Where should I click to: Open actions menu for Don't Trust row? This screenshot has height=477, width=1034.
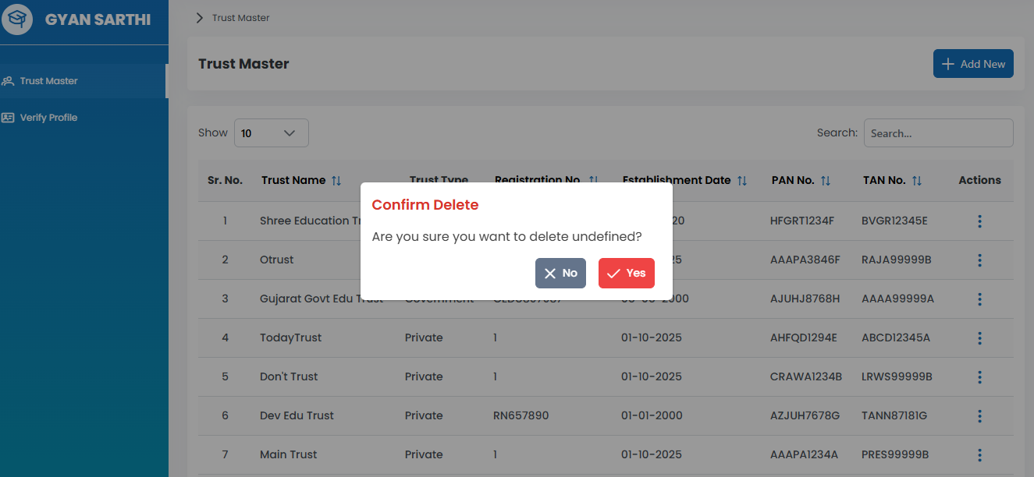pyautogui.click(x=979, y=377)
